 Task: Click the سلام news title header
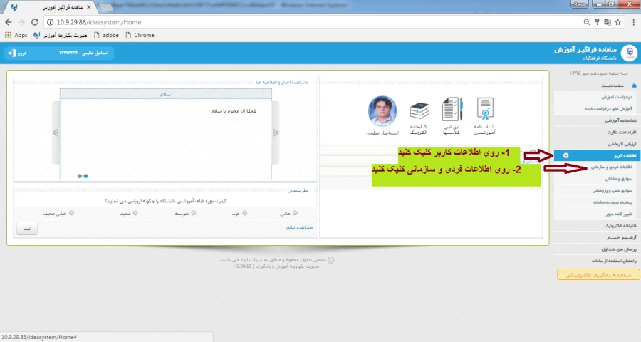[165, 94]
